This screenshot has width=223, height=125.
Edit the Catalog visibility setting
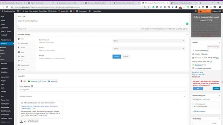pyautogui.click(x=211, y=61)
